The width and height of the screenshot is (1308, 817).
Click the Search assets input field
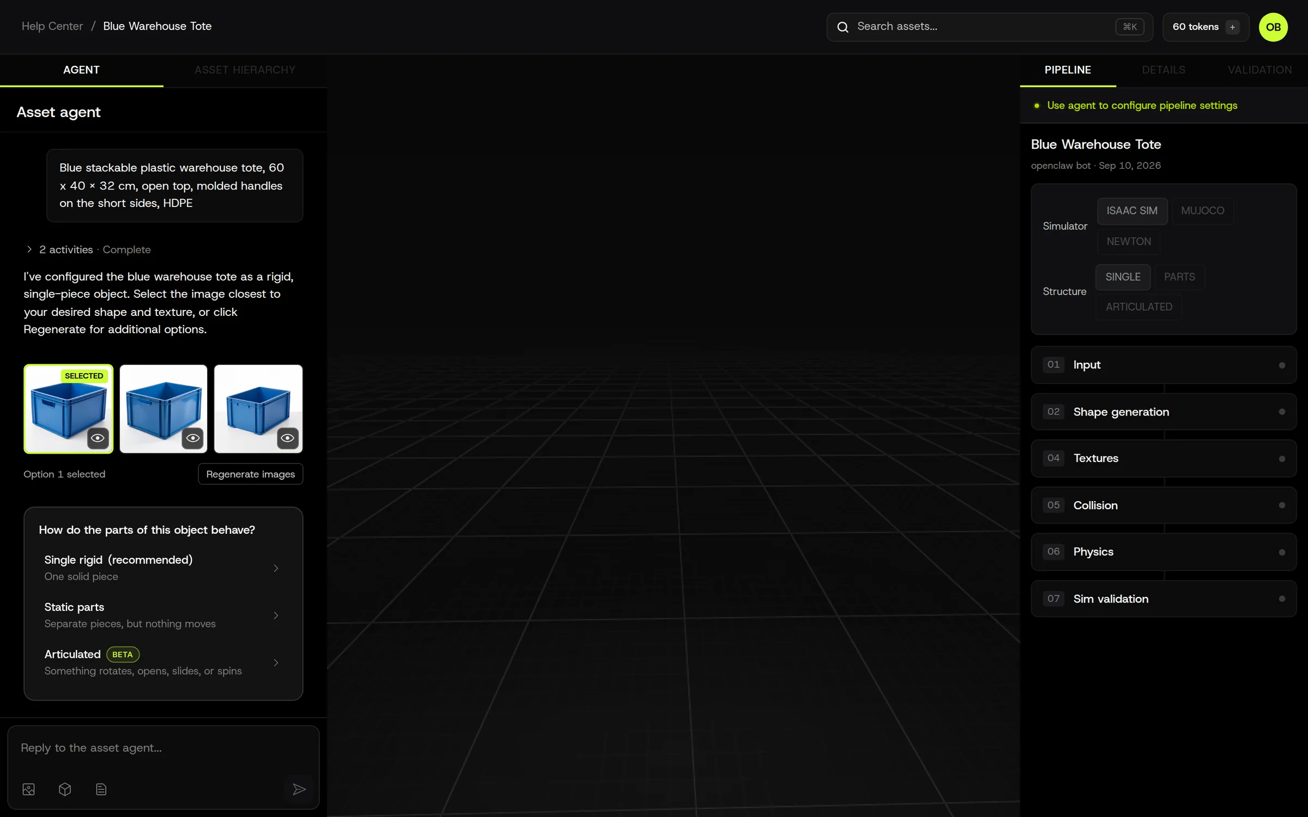tap(989, 27)
